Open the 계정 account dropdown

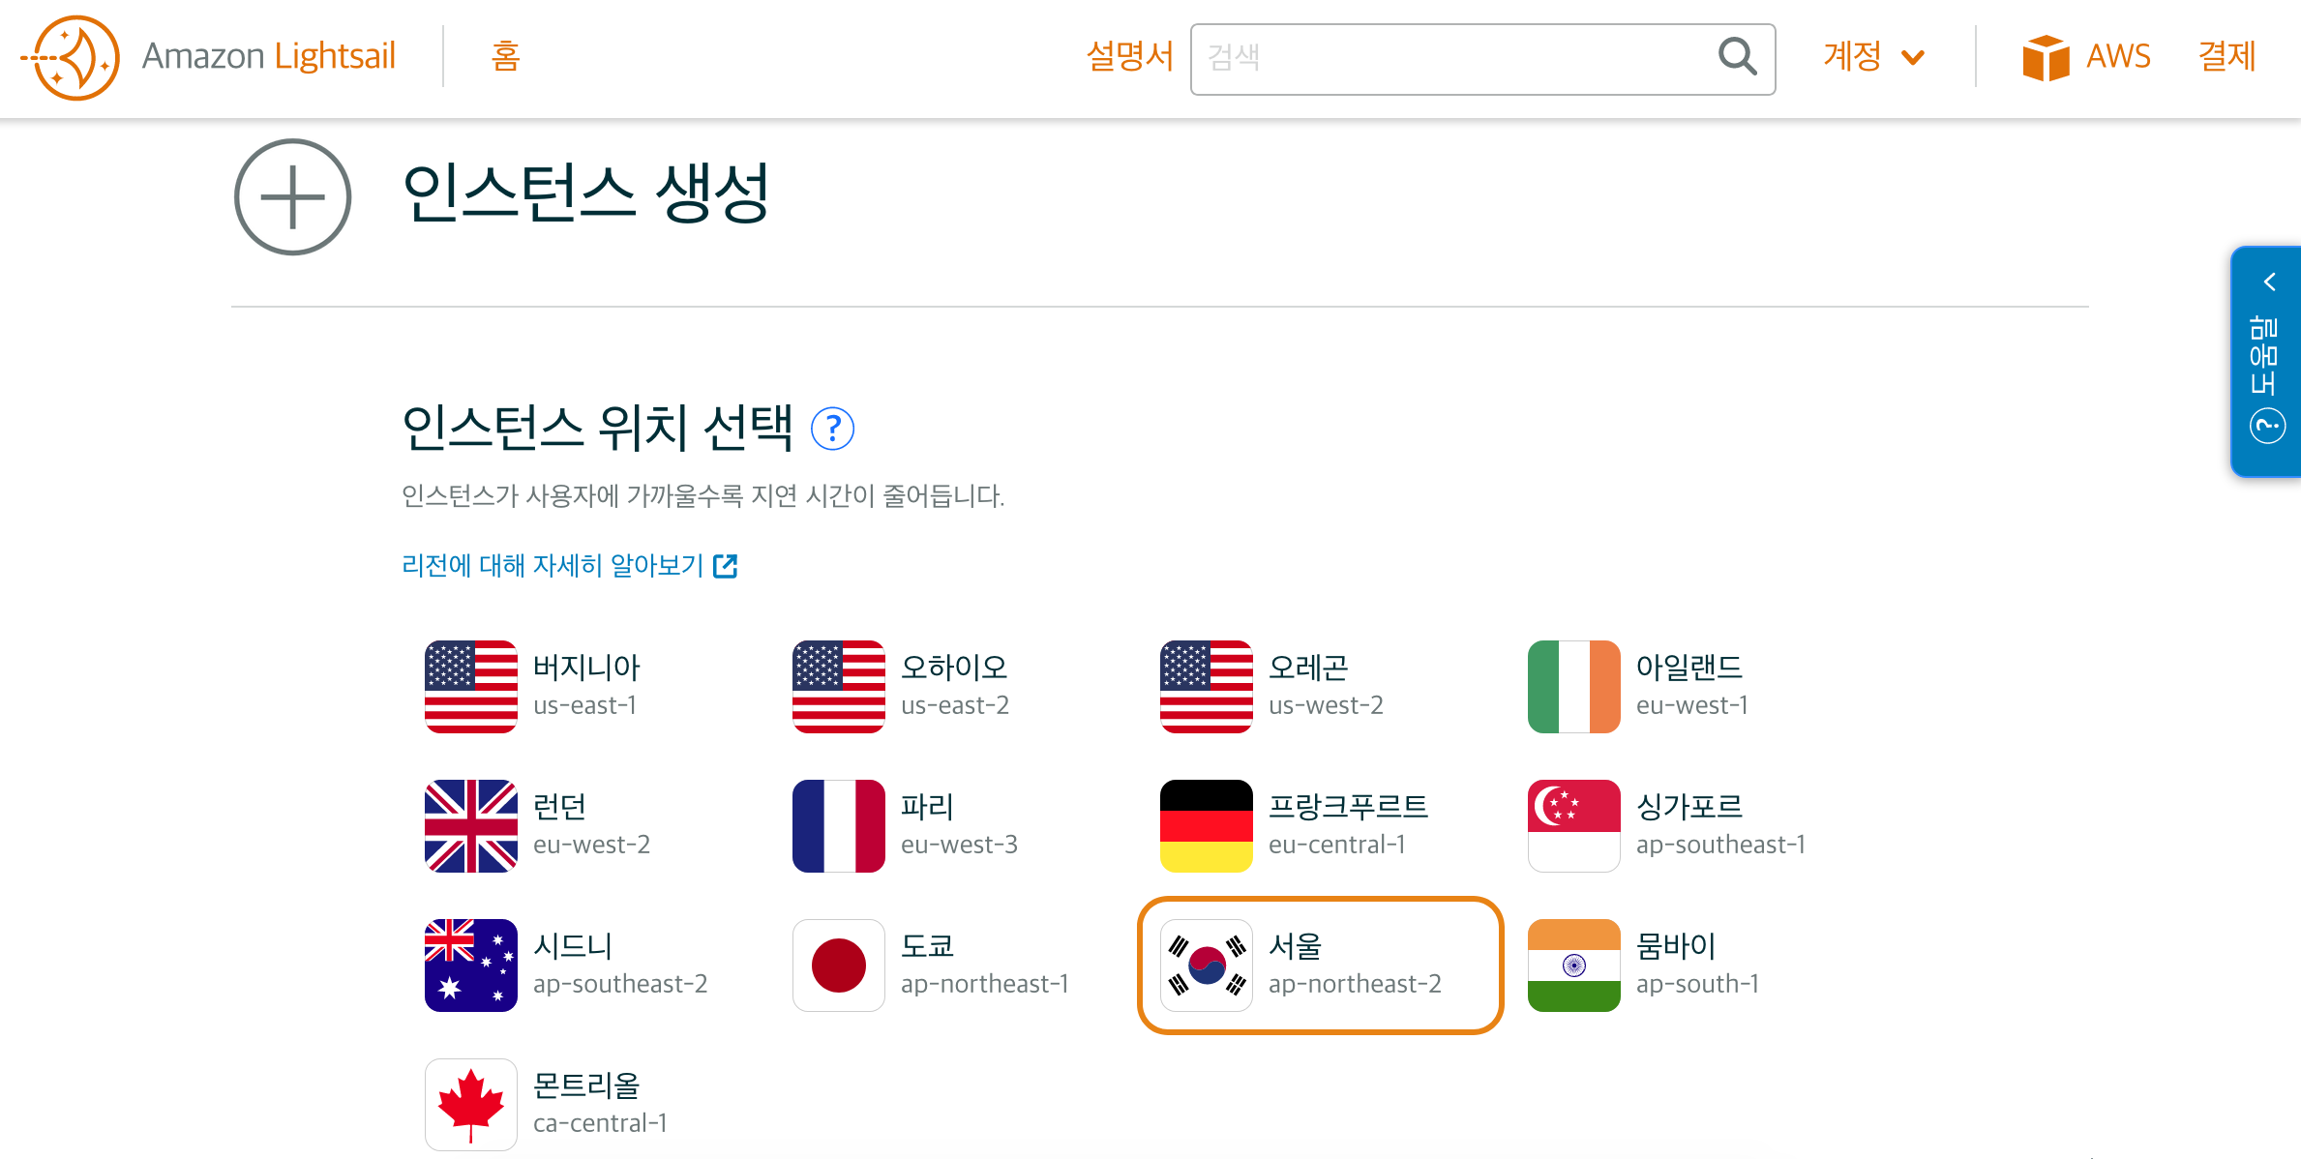pyautogui.click(x=1872, y=57)
